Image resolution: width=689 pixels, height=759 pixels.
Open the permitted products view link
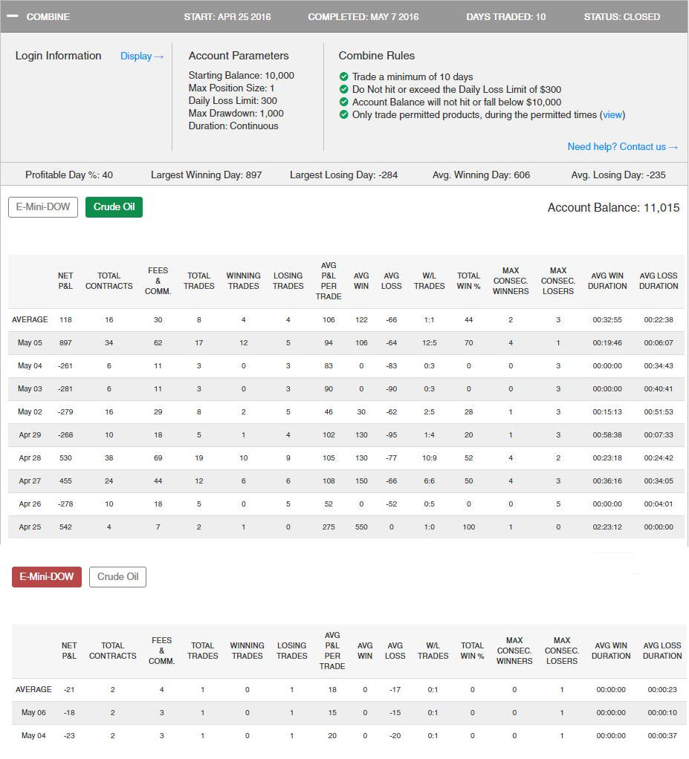pyautogui.click(x=612, y=115)
